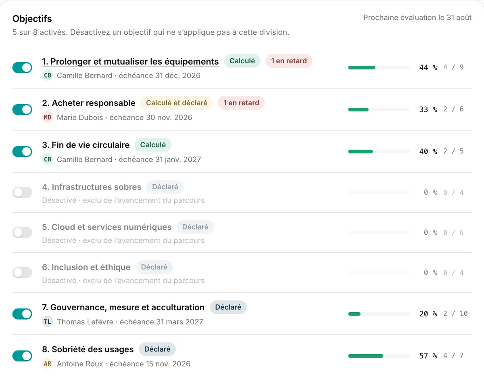Open objective 2 Acheter responsable
The height and width of the screenshot is (380, 484).
point(89,103)
